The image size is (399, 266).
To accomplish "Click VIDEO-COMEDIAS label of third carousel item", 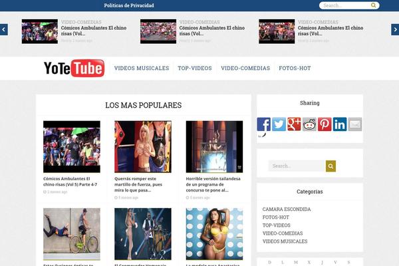I will [x=318, y=22].
